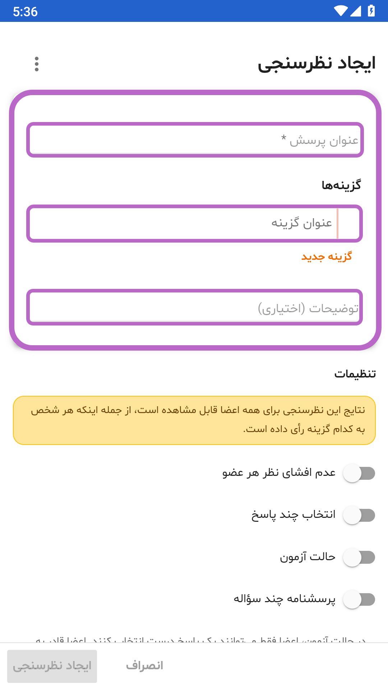
Task: Tap the 'ایجاد نظرسنجی' page title heading
Action: click(x=317, y=64)
